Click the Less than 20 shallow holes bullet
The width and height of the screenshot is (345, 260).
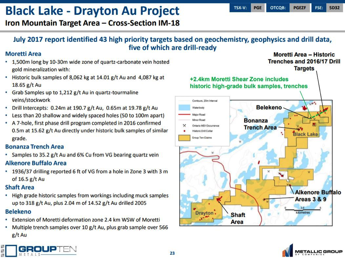(88, 115)
